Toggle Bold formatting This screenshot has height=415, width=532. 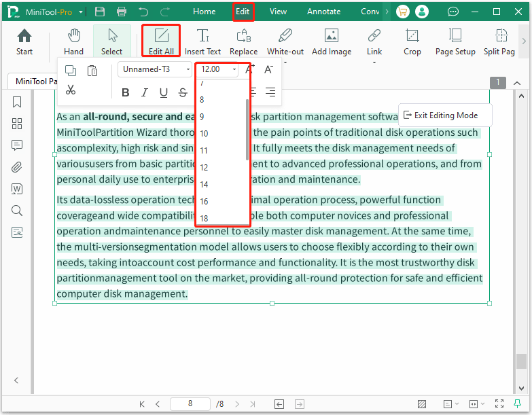126,92
